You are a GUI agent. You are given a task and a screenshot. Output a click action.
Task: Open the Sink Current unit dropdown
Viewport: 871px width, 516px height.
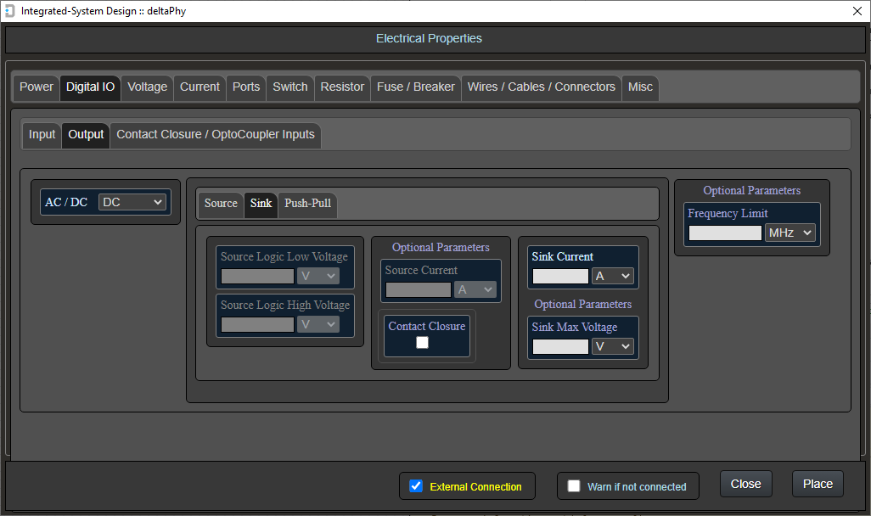[613, 276]
